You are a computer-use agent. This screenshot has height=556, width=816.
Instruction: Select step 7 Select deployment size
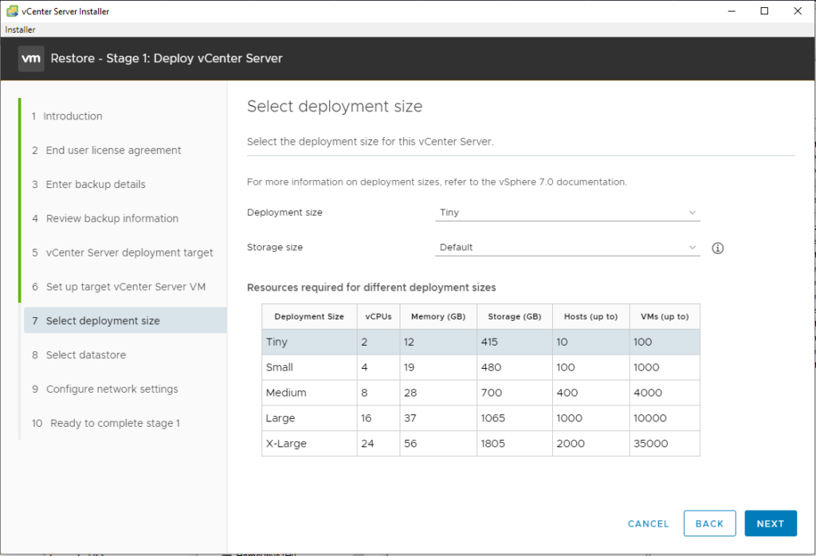tap(125, 320)
